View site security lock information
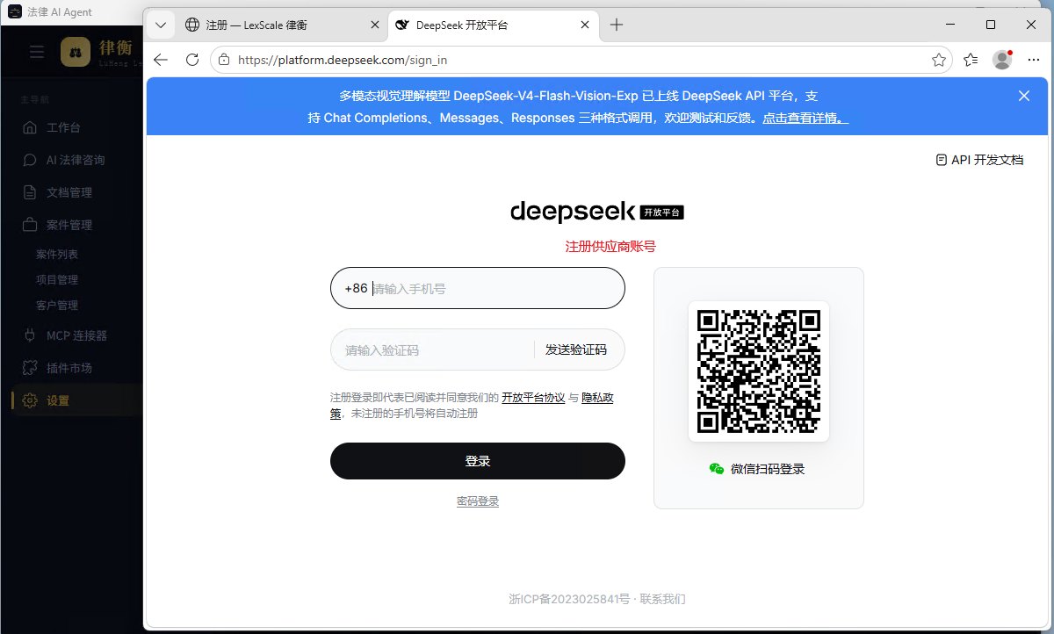 click(x=224, y=60)
